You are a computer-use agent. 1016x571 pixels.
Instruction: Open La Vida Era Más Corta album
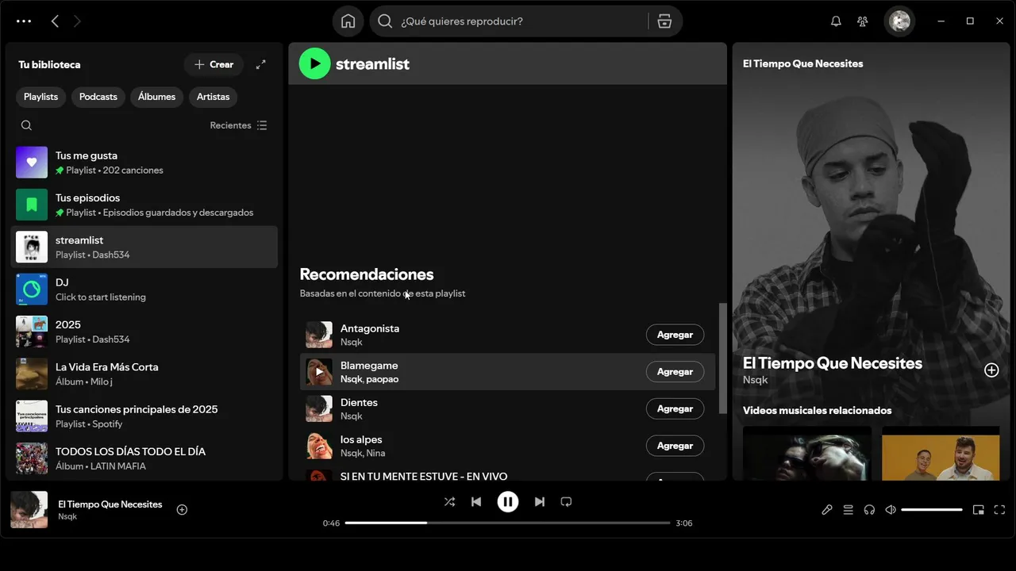[144, 374]
